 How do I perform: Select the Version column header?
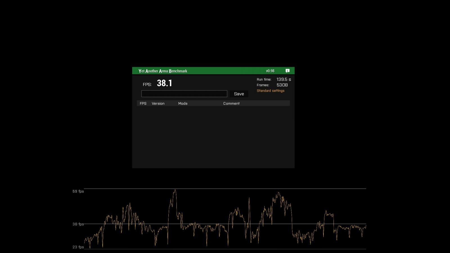(158, 103)
